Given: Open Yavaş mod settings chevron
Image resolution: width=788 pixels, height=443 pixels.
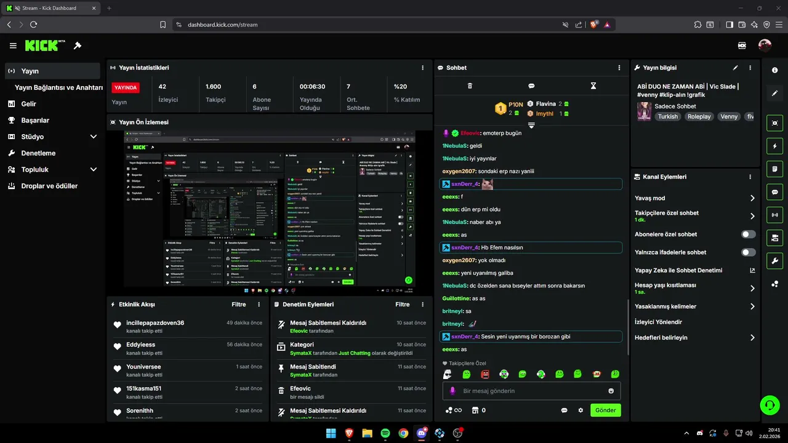Looking at the screenshot, I should [x=752, y=198].
